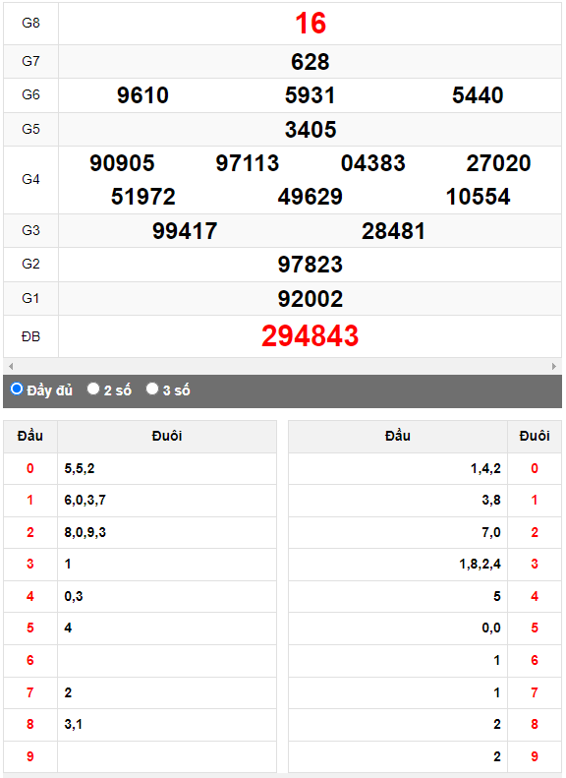Click the G4 number 04383

(372, 163)
